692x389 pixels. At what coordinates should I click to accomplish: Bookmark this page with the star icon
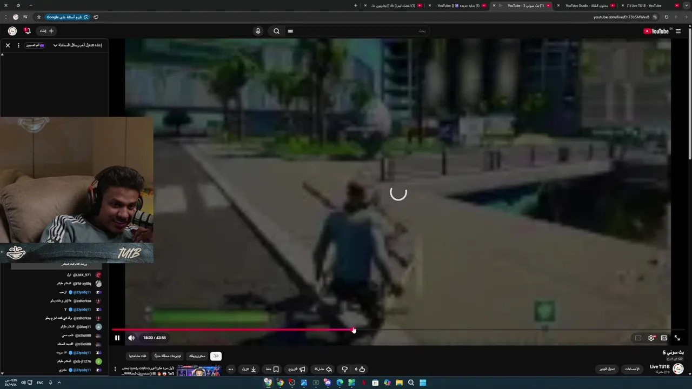(39, 17)
